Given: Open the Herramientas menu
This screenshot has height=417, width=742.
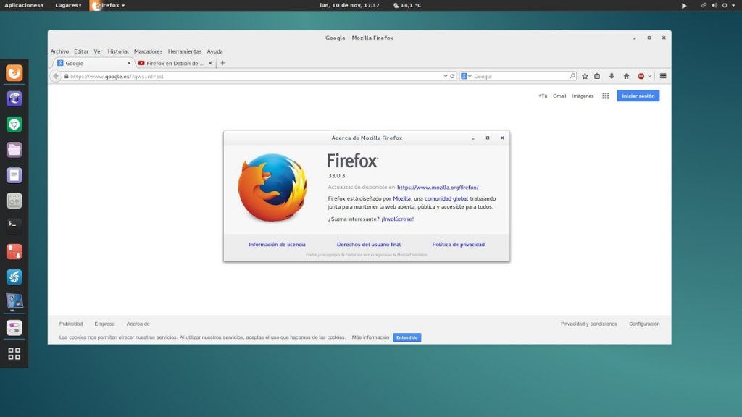Looking at the screenshot, I should (x=186, y=51).
